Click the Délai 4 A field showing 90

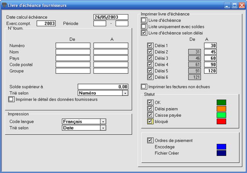pos(210,64)
